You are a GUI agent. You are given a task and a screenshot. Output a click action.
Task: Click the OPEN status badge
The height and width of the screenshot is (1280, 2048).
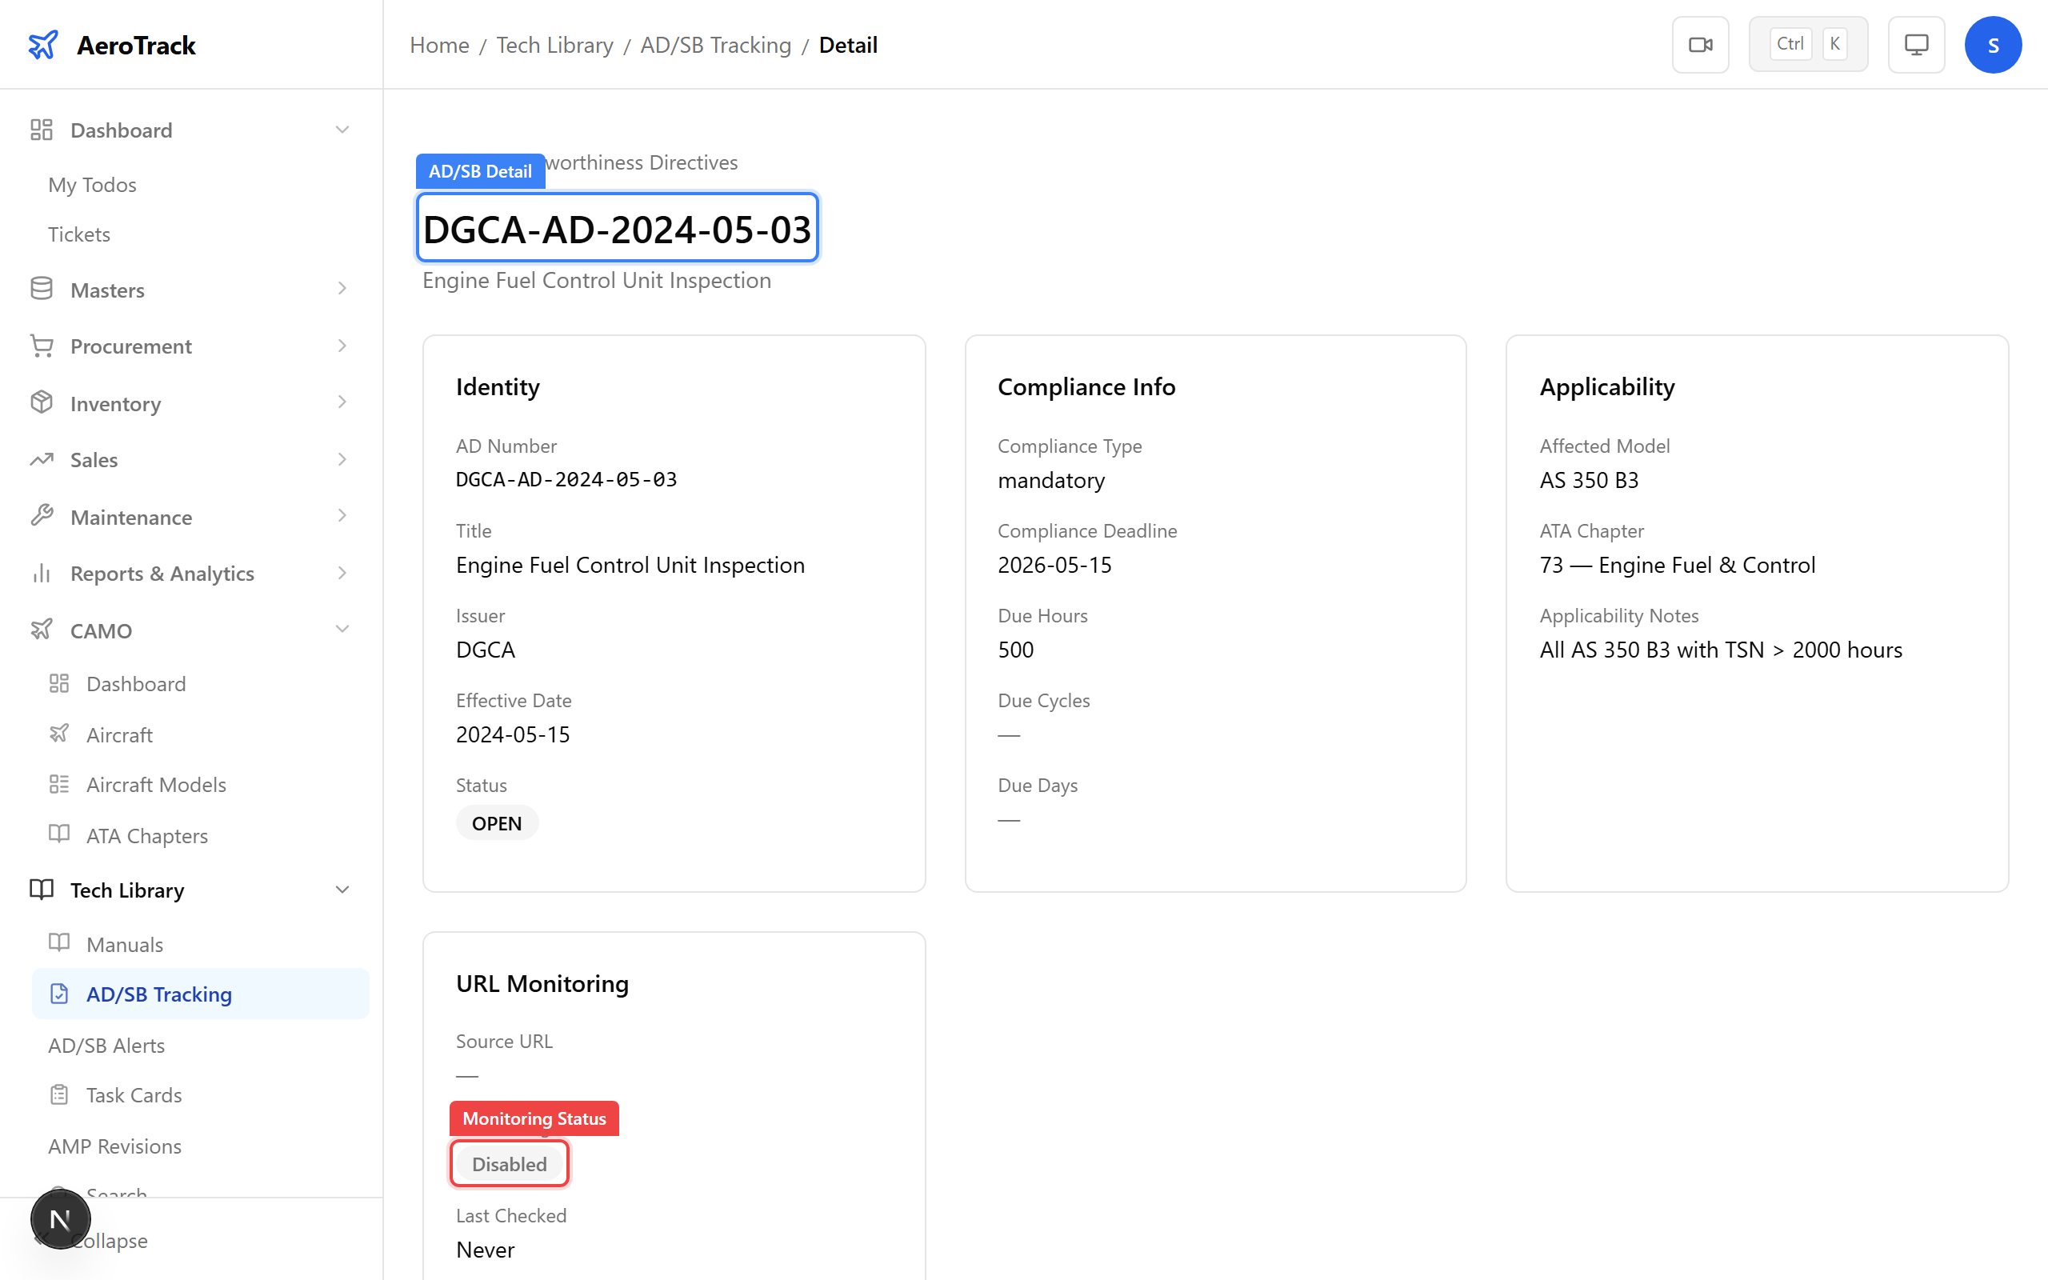click(x=497, y=822)
